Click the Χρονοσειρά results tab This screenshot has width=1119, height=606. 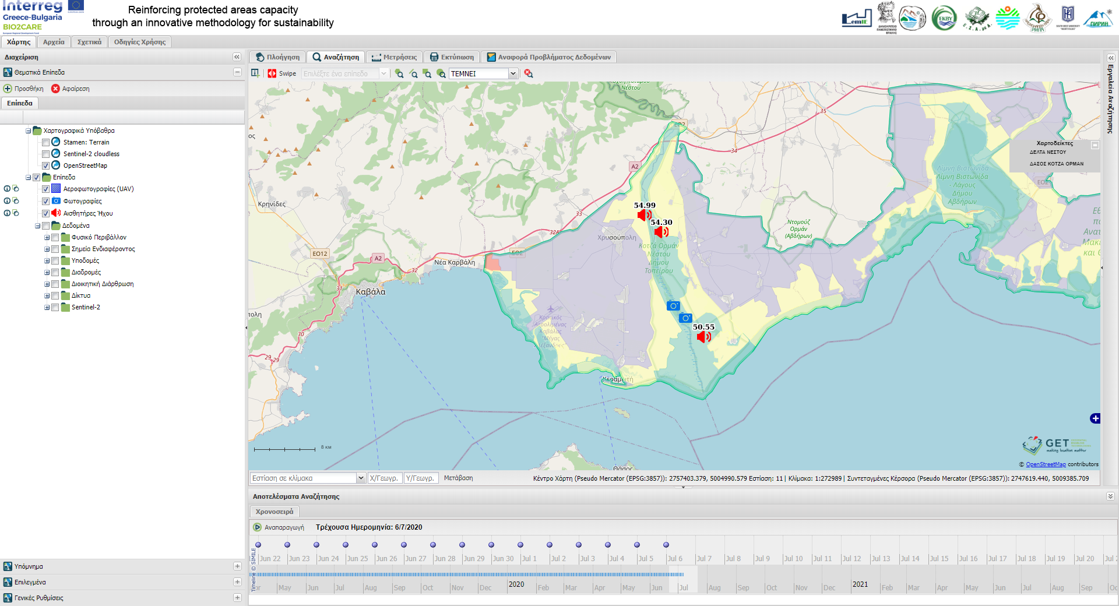point(275,512)
